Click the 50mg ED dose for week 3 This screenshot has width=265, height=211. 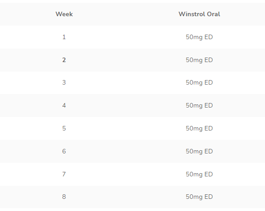(199, 83)
